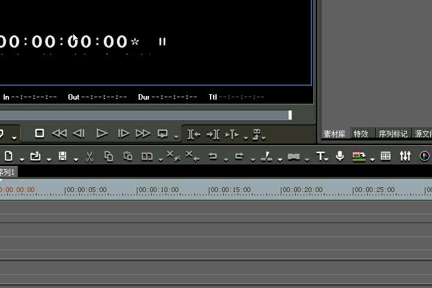The height and width of the screenshot is (288, 432).
Task: Click the switch display monitor icon
Action: click(x=359, y=156)
